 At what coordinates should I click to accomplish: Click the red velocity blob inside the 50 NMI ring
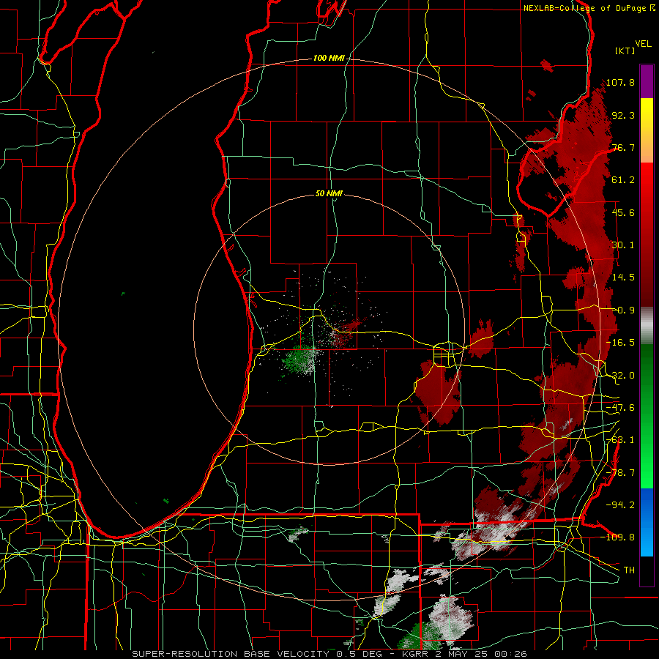tap(438, 391)
